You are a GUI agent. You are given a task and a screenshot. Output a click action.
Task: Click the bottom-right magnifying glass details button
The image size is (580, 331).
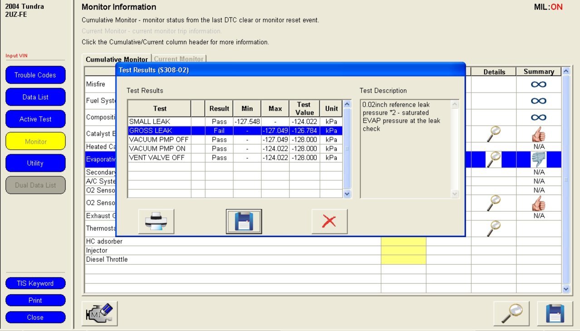pyautogui.click(x=511, y=314)
